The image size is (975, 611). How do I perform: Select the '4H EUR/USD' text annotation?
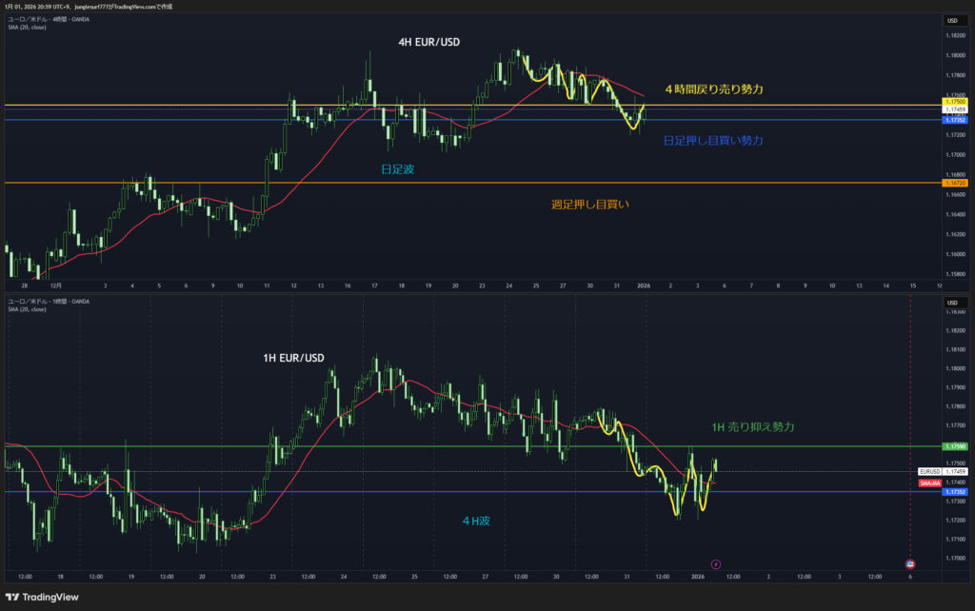tap(428, 43)
